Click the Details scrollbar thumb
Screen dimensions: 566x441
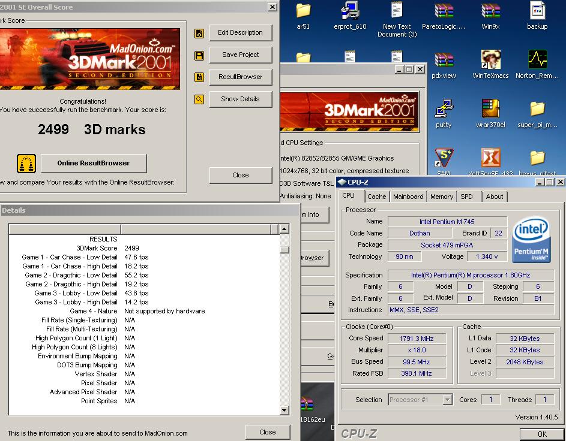[x=285, y=249]
